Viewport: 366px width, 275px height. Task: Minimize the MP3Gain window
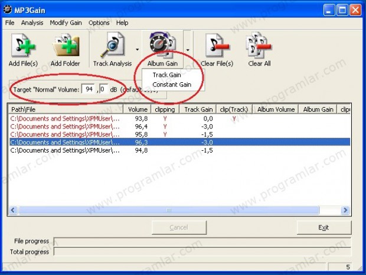pyautogui.click(x=329, y=10)
